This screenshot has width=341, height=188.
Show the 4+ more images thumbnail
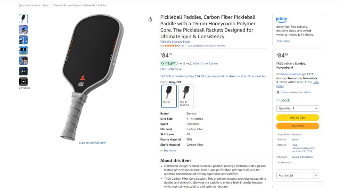point(23,71)
